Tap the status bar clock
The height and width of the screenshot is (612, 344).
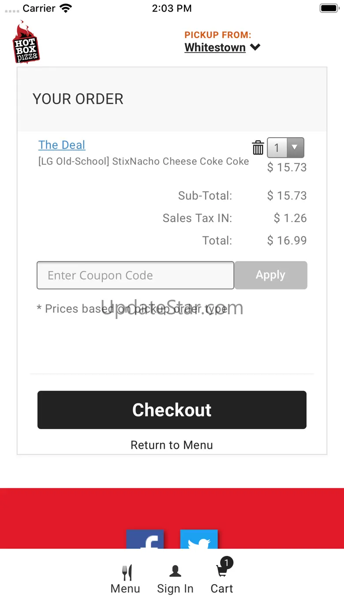coord(172,8)
